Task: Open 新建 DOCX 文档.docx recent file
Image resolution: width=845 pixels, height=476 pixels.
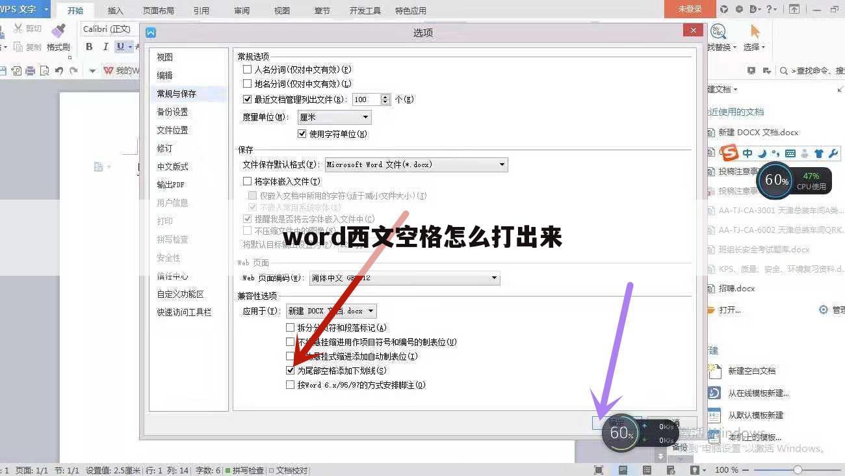Action: pos(758,132)
